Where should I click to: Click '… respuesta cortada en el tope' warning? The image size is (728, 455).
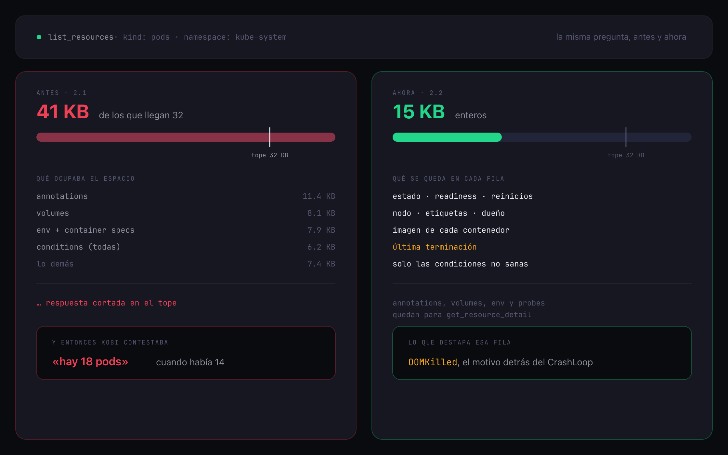coord(107,303)
